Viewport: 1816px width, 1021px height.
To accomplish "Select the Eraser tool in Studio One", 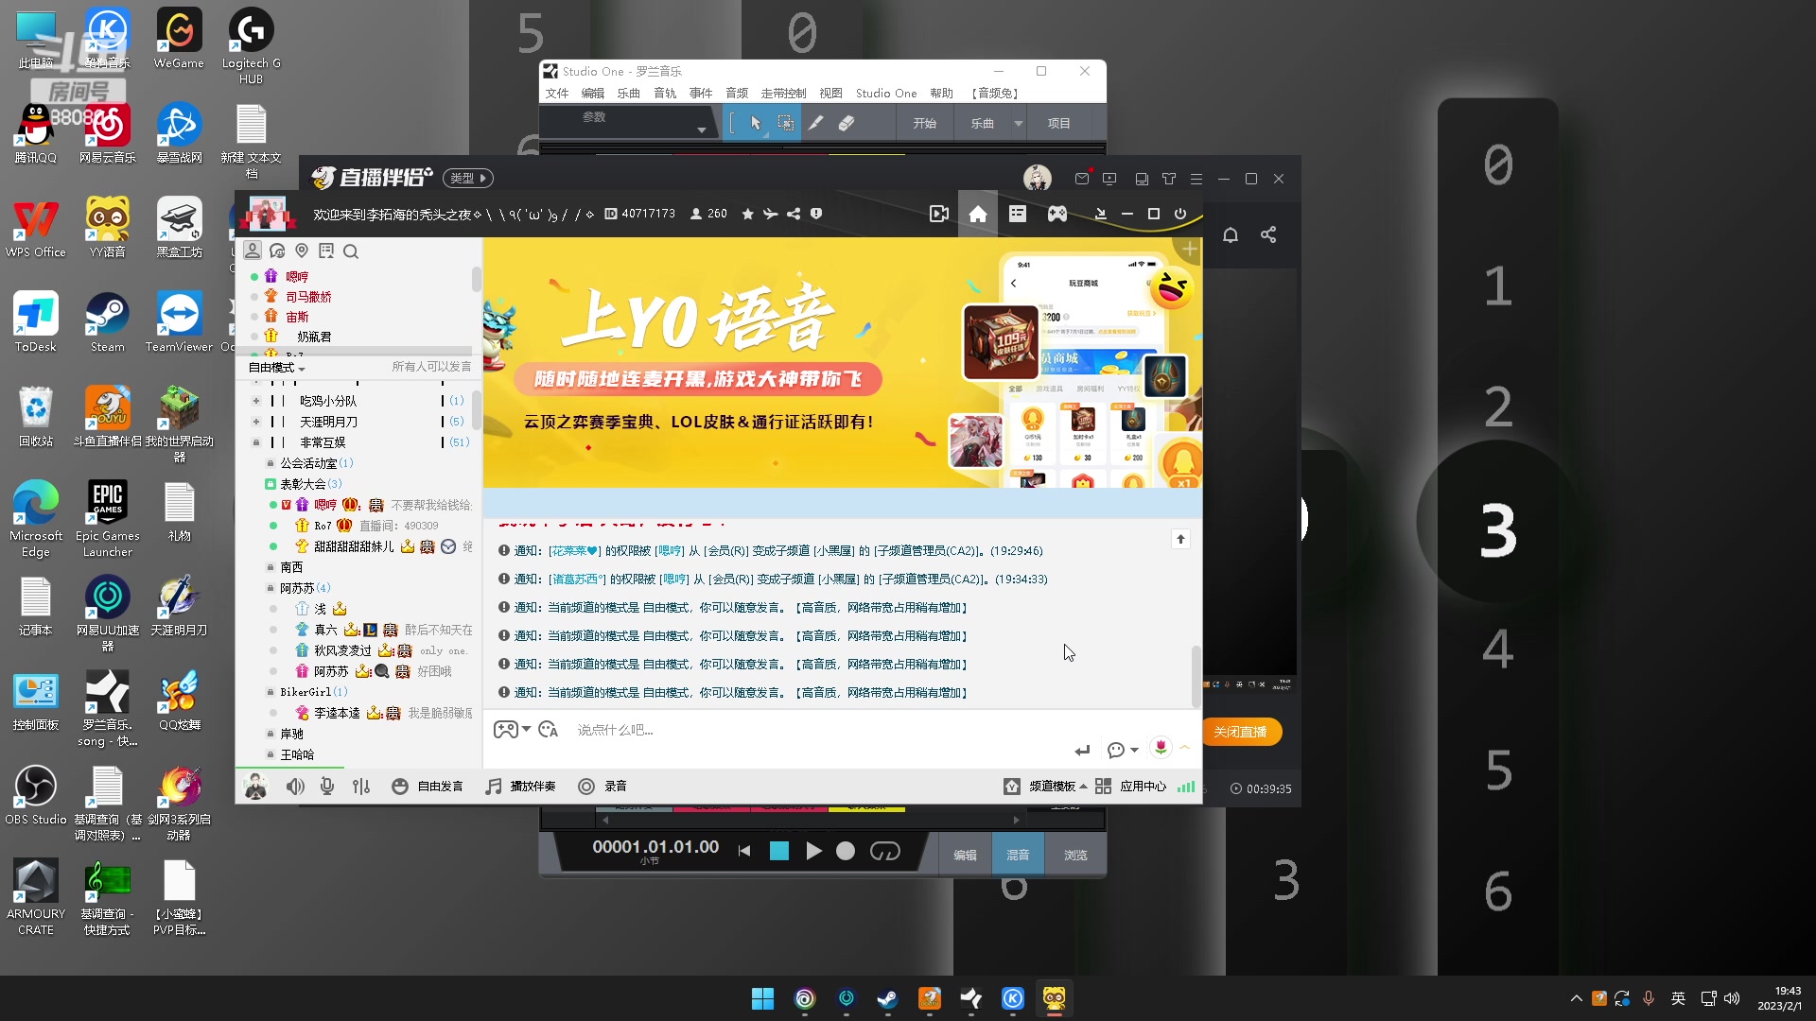I will point(847,123).
